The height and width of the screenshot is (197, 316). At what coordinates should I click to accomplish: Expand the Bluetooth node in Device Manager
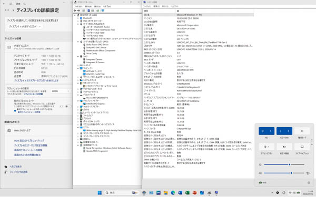coord(78,18)
